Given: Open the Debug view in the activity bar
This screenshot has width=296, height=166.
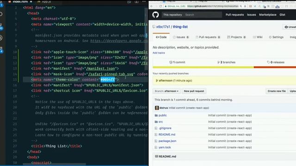Looking at the screenshot, I should tap(1, 38).
